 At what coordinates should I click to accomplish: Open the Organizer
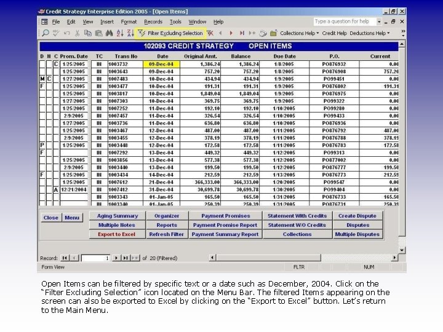click(167, 216)
